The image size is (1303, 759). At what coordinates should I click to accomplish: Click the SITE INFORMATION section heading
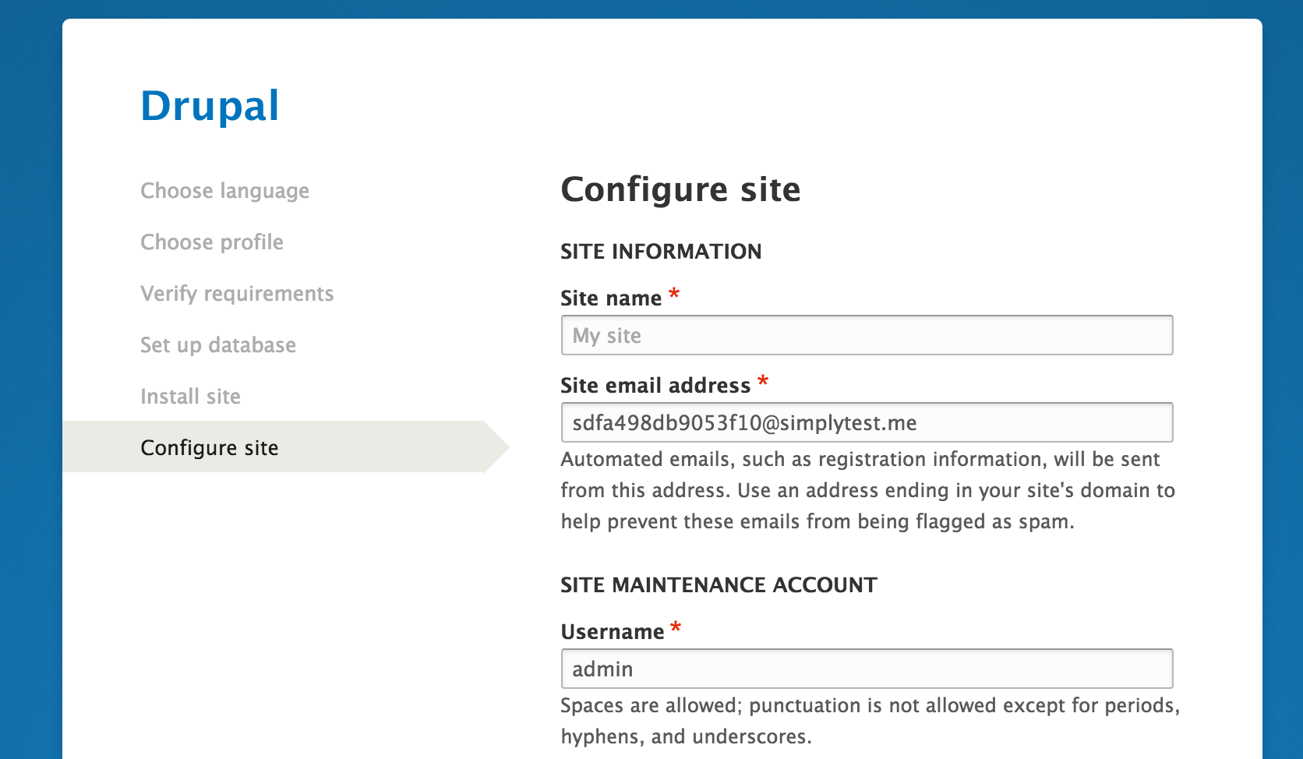661,252
